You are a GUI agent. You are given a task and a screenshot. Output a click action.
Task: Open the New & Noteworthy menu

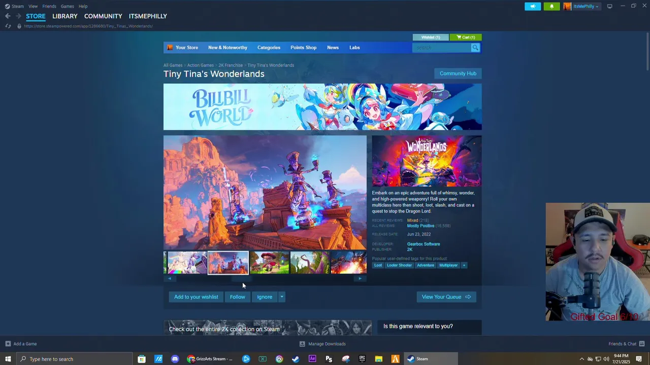tap(227, 48)
